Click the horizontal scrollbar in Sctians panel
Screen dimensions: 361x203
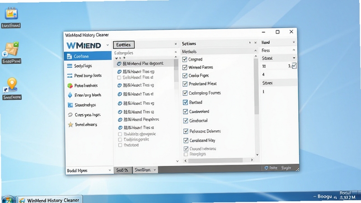click(x=215, y=161)
